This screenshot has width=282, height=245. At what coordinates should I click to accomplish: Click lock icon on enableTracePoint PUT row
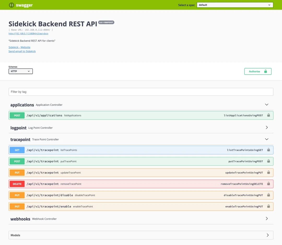268,206
